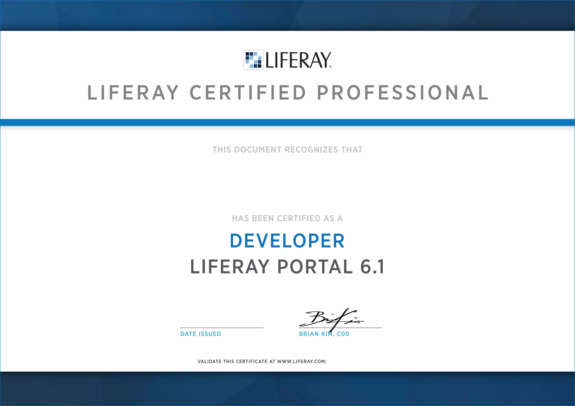Click the LIFERAY wordmark beside the logo
Image resolution: width=575 pixels, height=406 pixels.
[298, 60]
